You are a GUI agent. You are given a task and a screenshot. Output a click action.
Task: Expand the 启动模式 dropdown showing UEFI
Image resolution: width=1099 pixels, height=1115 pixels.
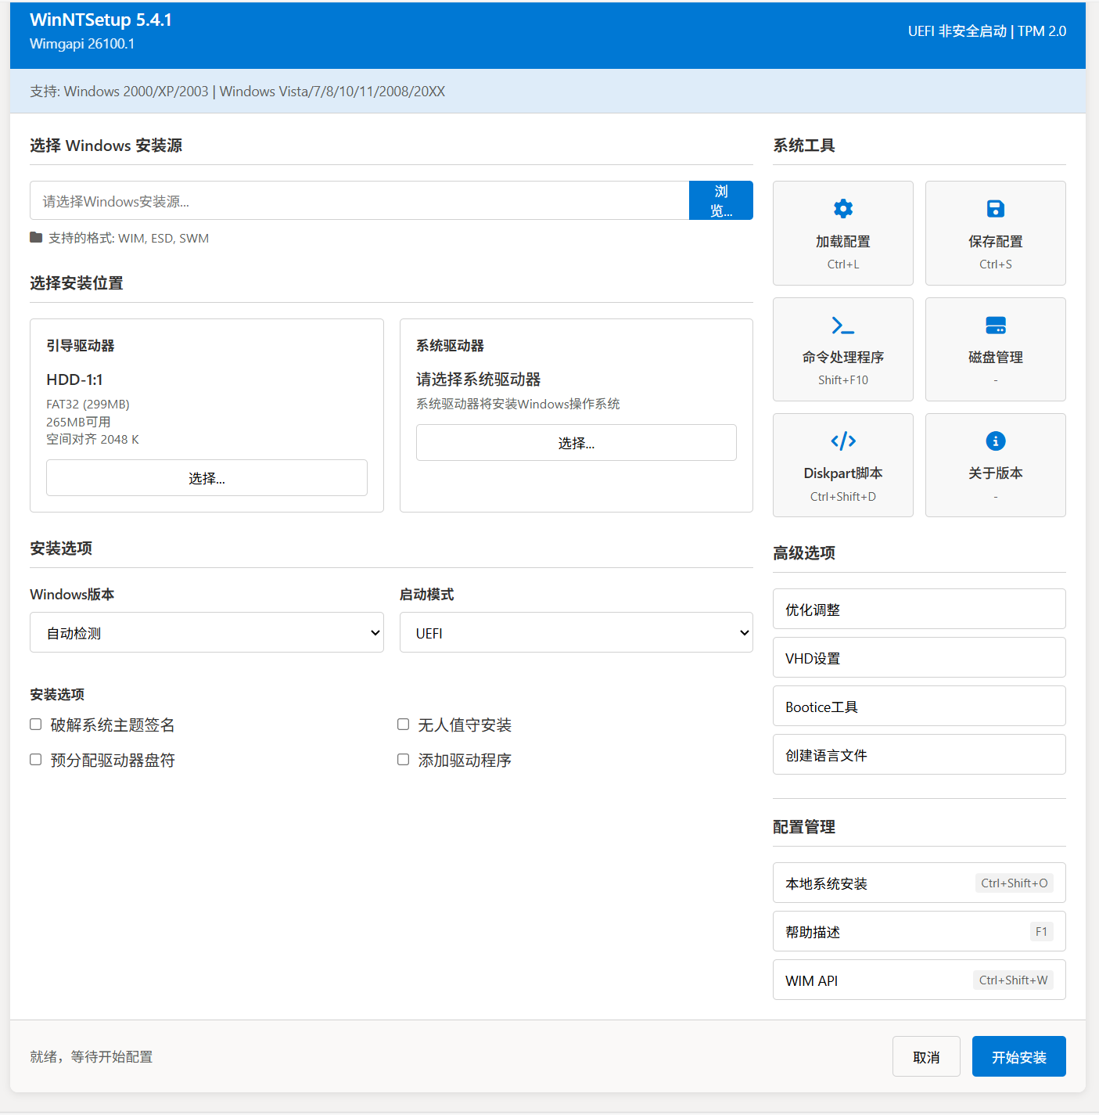[576, 632]
